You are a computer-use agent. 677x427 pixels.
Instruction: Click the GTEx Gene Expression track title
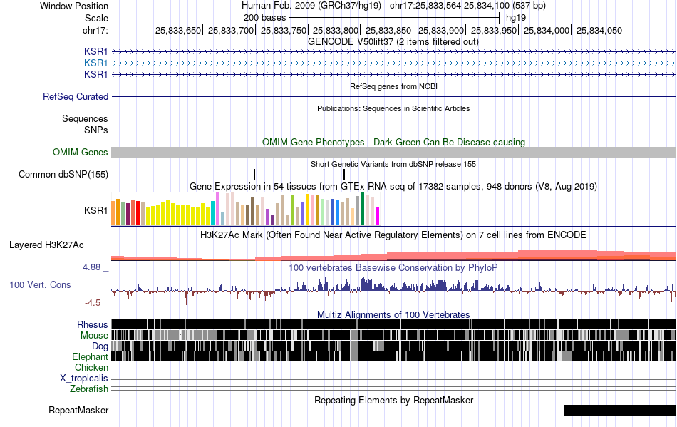(x=393, y=187)
